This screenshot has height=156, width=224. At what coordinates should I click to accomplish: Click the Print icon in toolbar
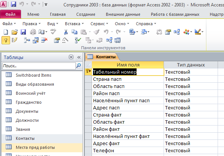click(33, 32)
